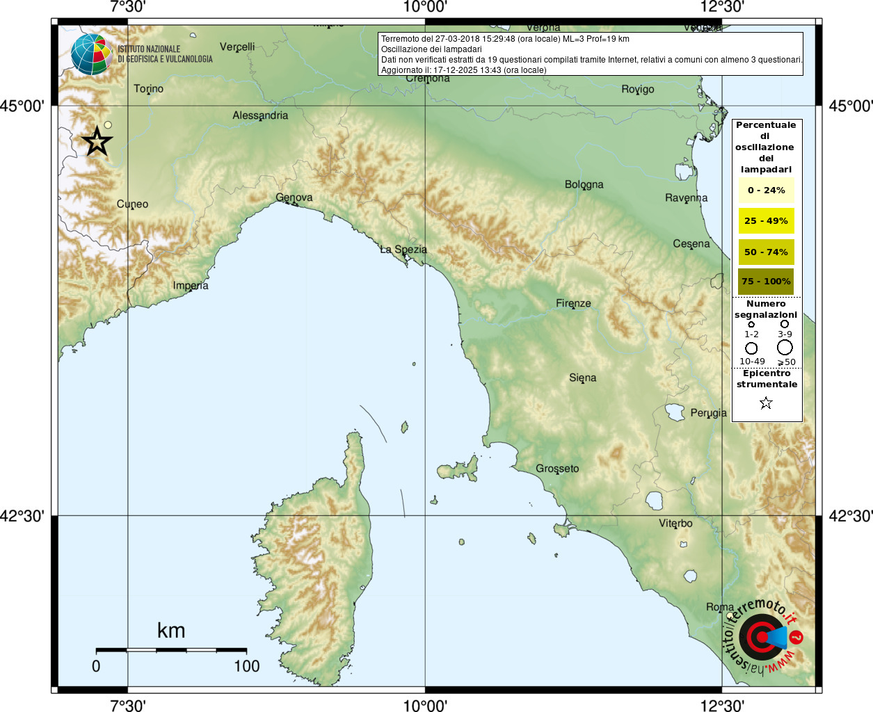Click the Bologna city label
873x712 pixels.
[x=584, y=184]
